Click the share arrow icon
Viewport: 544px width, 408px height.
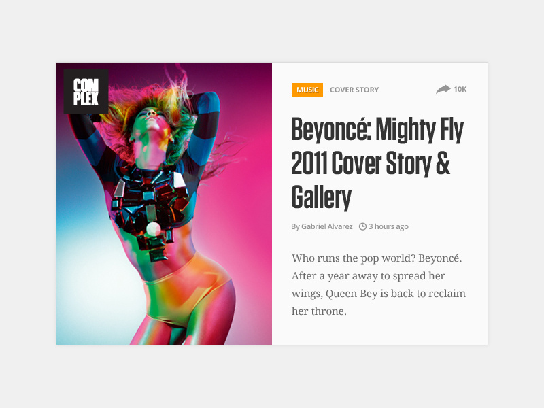[x=443, y=90]
